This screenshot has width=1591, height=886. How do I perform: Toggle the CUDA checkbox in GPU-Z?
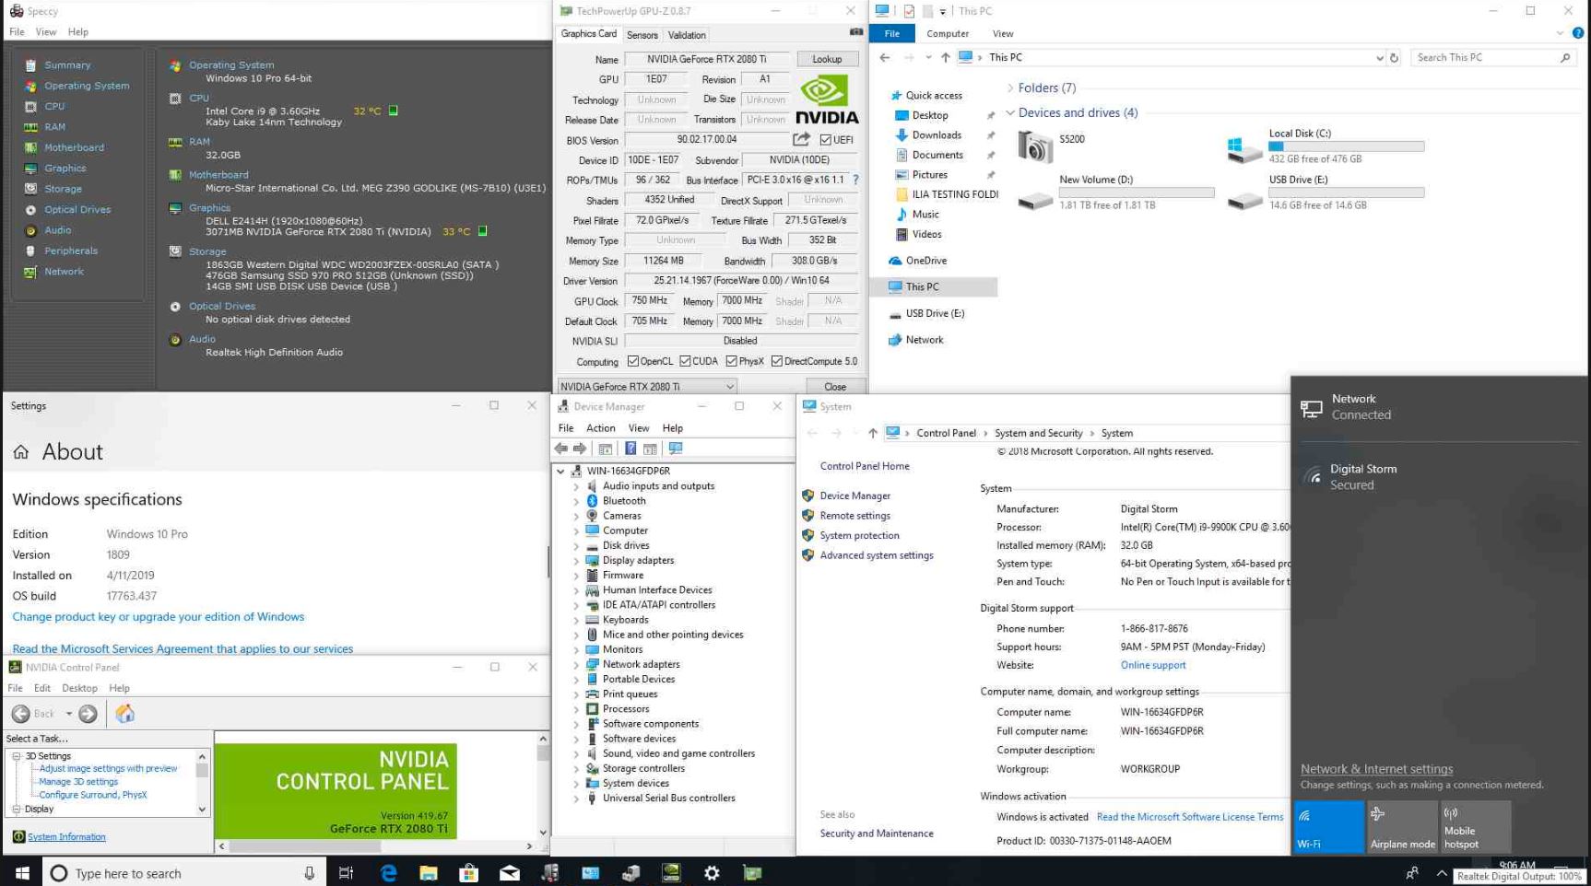[685, 361]
